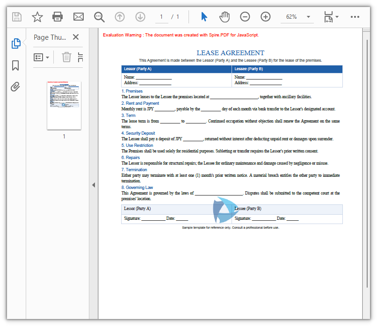Collapse the navigation pane arrow
Viewport: 377px width, 326px height.
(x=94, y=185)
